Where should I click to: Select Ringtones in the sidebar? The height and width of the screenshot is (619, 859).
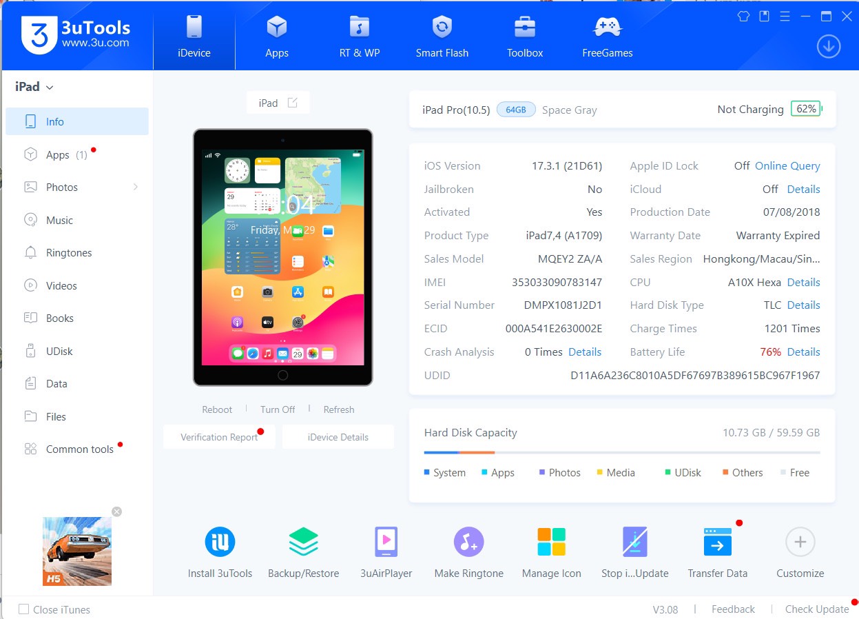[x=69, y=253]
